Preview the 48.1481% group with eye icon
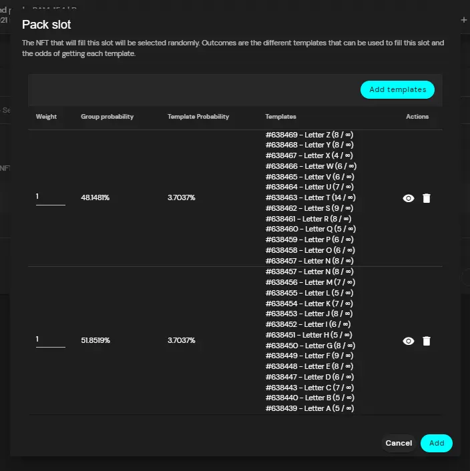470x471 pixels. tap(409, 198)
